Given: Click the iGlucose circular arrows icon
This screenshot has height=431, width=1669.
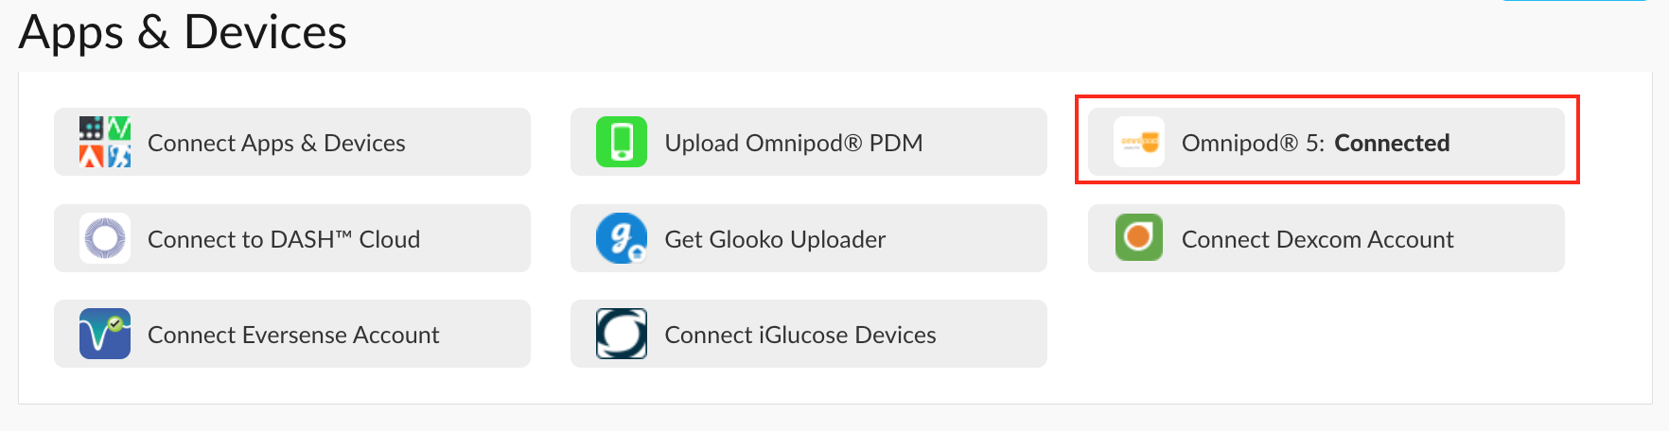Looking at the screenshot, I should point(622,334).
